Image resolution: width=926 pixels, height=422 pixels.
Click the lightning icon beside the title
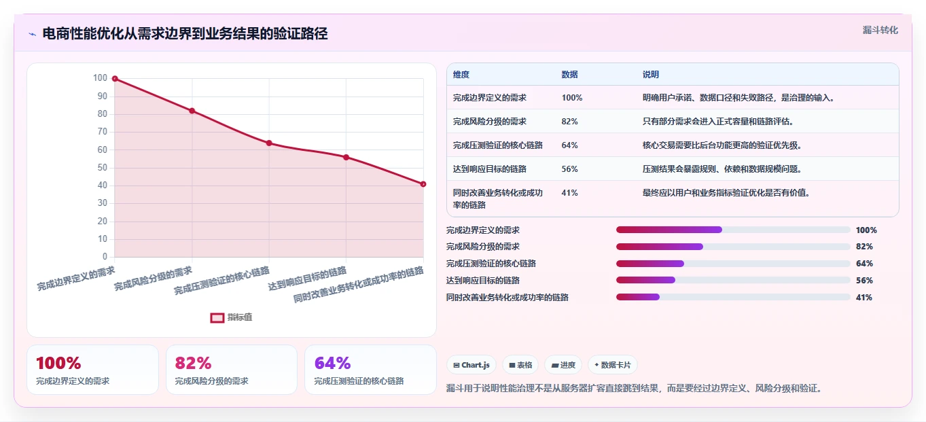point(32,34)
